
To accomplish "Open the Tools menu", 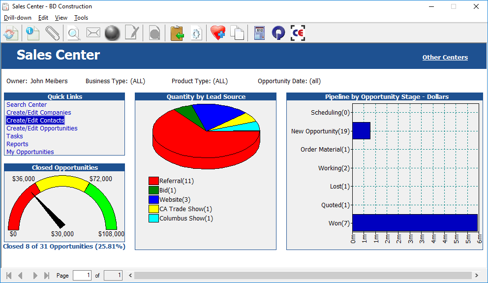I will 81,18.
